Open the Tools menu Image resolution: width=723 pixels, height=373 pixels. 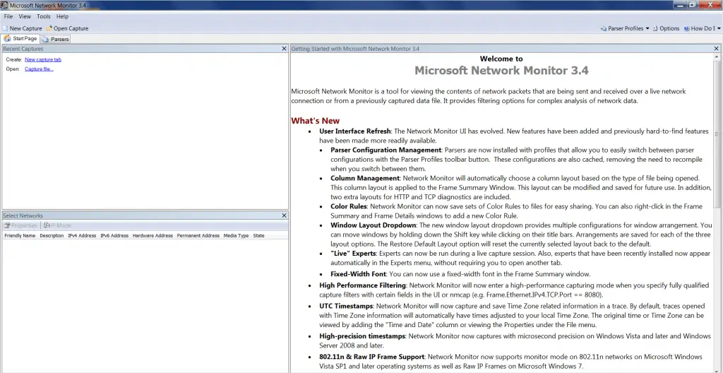44,17
